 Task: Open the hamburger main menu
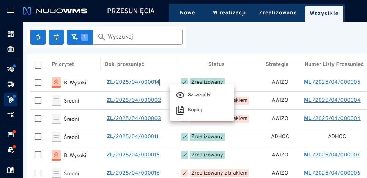coord(11,11)
